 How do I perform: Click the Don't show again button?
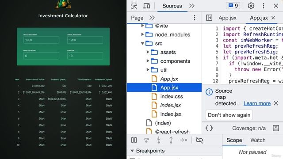[229, 115]
